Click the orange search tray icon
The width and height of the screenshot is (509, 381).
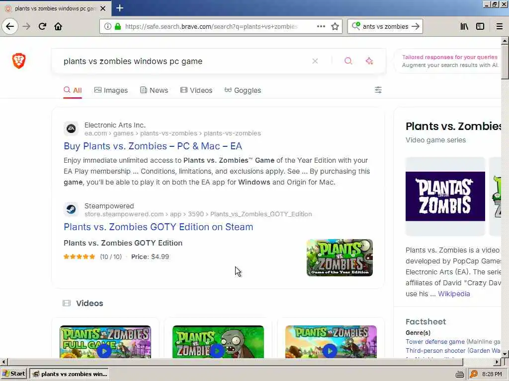coord(474,374)
